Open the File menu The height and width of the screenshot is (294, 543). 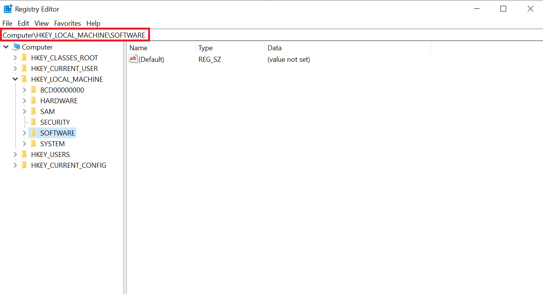[7, 23]
